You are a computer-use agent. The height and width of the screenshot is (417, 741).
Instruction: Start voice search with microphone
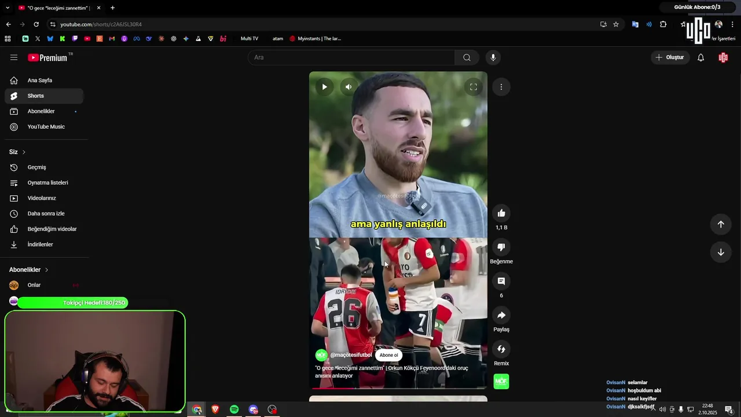[x=493, y=57]
